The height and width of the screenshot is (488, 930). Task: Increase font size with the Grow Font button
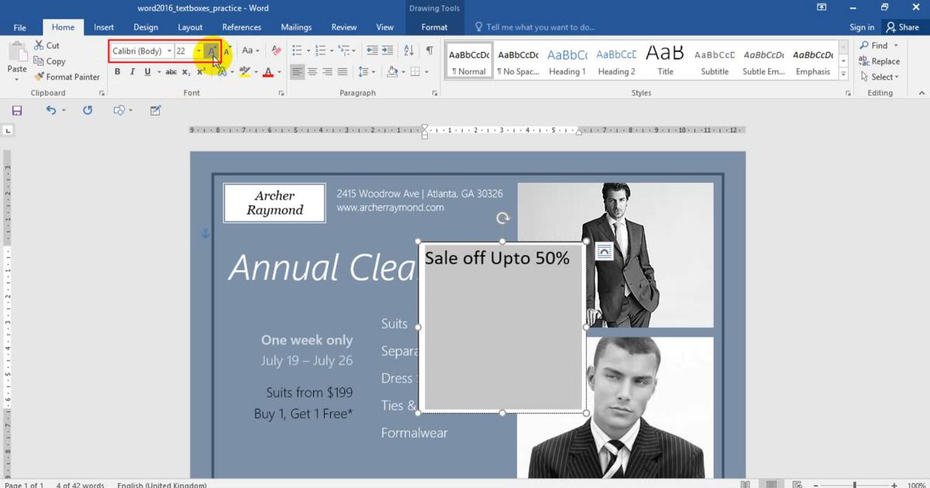coord(212,51)
